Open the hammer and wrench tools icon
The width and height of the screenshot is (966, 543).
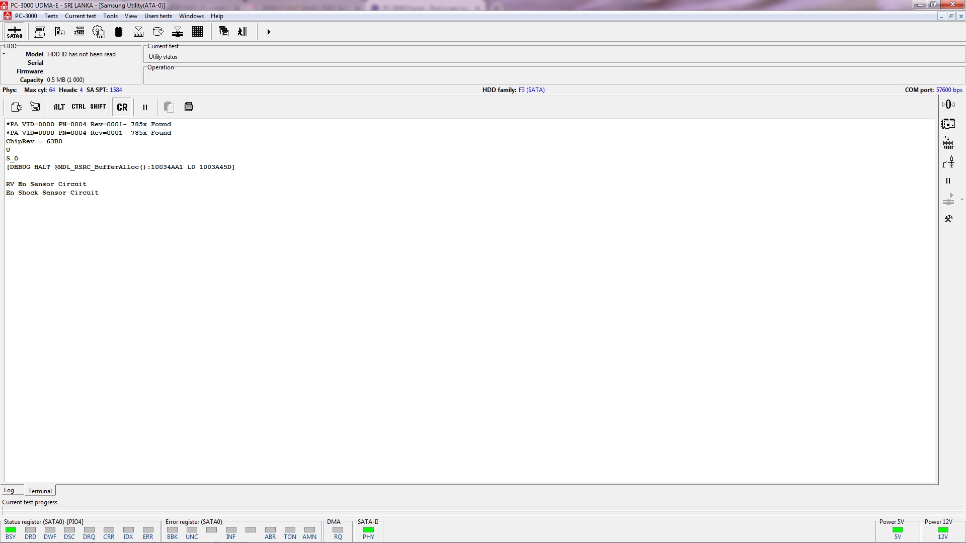pyautogui.click(x=948, y=219)
